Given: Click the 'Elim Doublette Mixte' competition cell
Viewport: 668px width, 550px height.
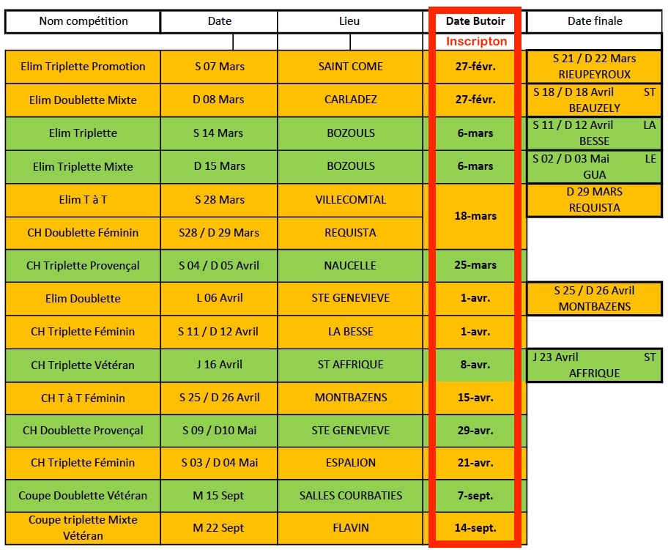Looking at the screenshot, I should click(x=83, y=100).
